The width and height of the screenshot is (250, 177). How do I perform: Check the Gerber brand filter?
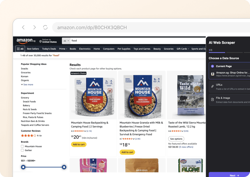(22, 150)
